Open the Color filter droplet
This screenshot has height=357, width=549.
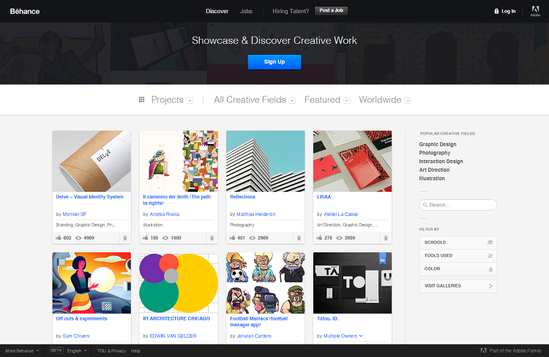coord(490,269)
